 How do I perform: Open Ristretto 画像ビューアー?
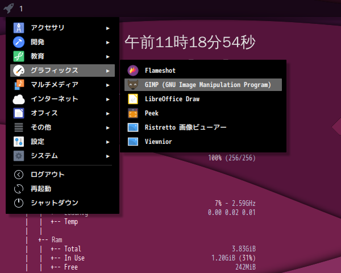click(203, 127)
